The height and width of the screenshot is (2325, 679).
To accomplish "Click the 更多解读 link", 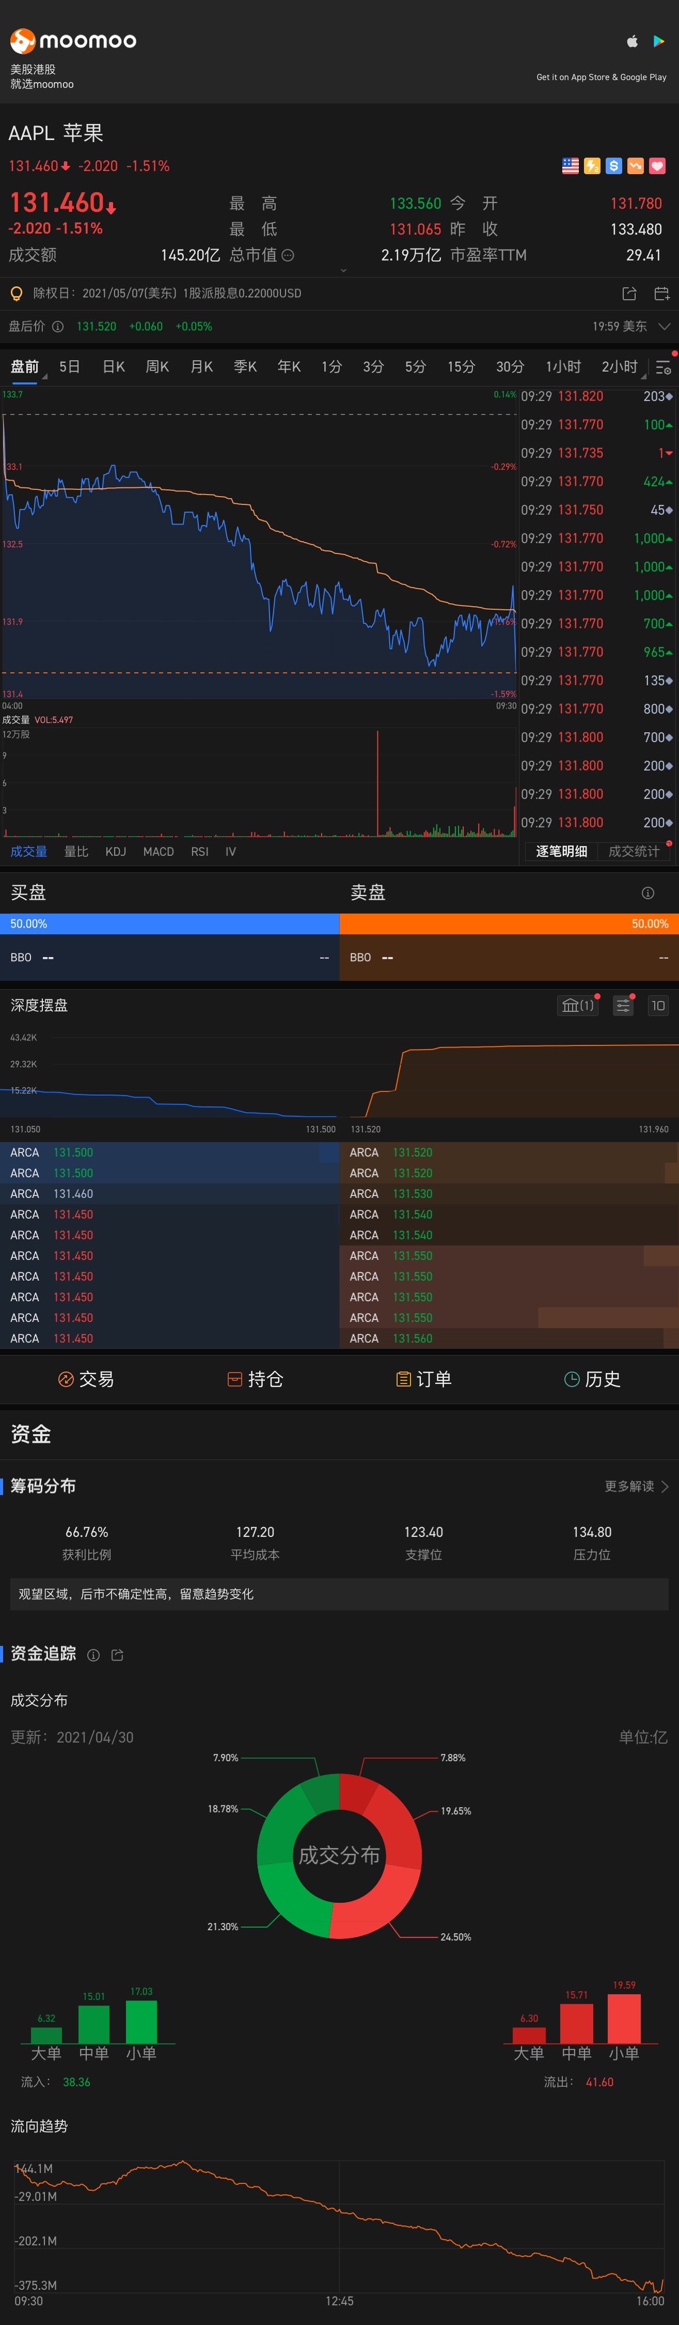I will point(629,1486).
